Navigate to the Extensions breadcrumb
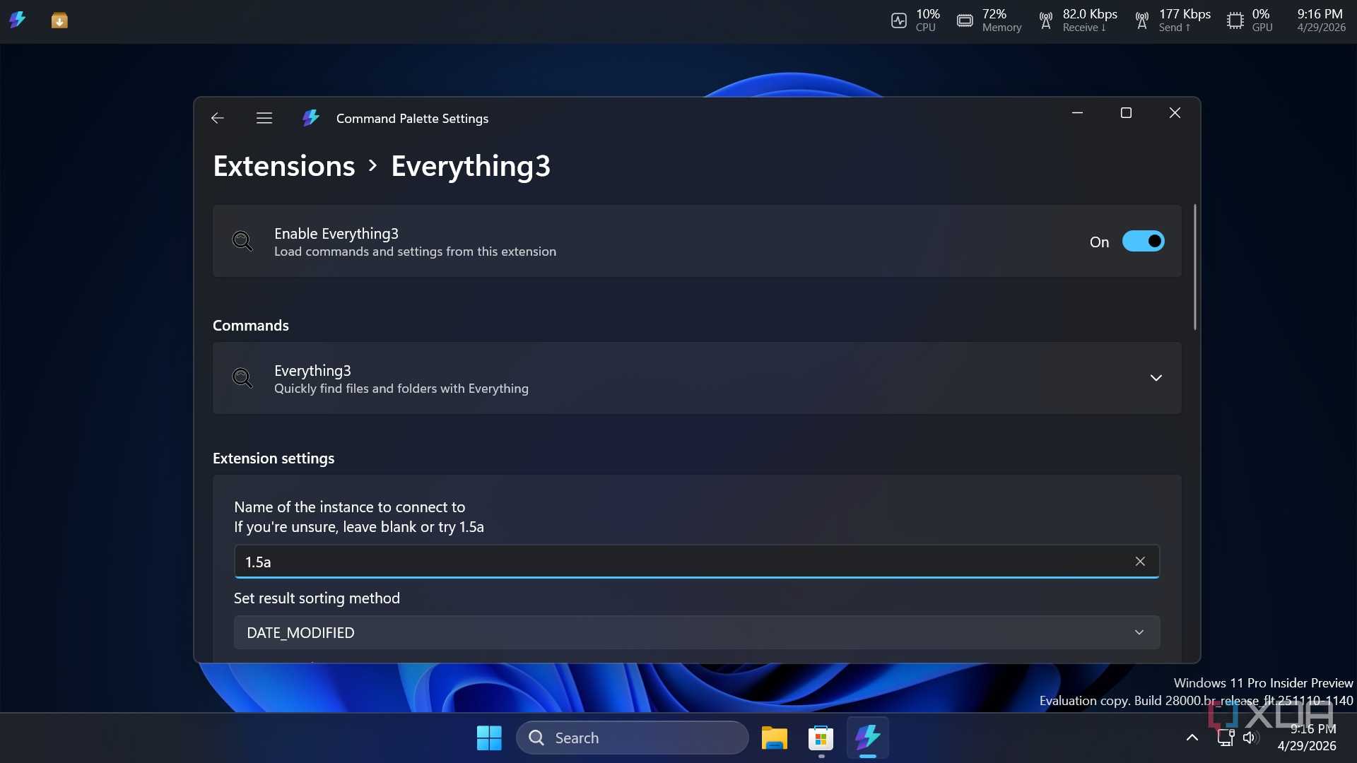 [284, 166]
